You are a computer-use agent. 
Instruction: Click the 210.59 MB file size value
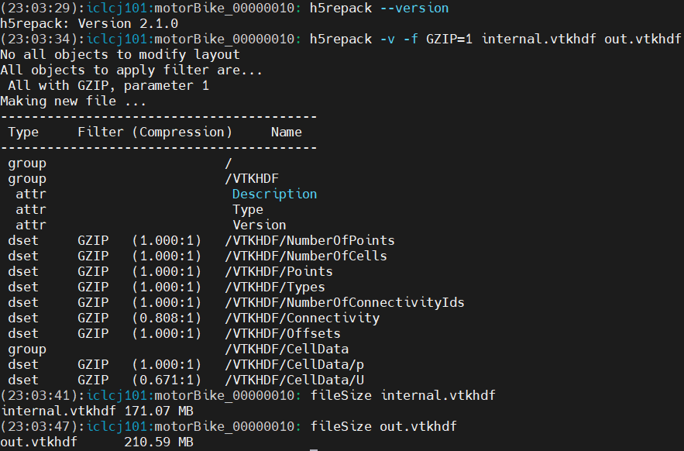[158, 442]
